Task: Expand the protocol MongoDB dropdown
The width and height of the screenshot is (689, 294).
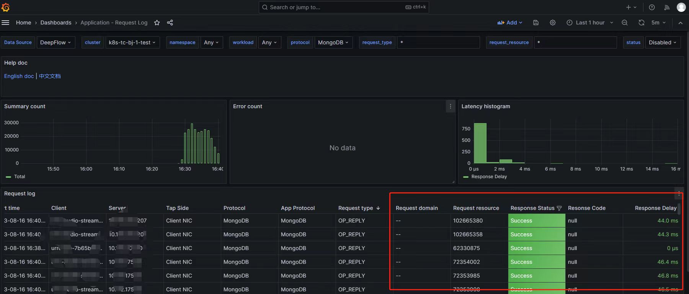Action: pyautogui.click(x=333, y=42)
